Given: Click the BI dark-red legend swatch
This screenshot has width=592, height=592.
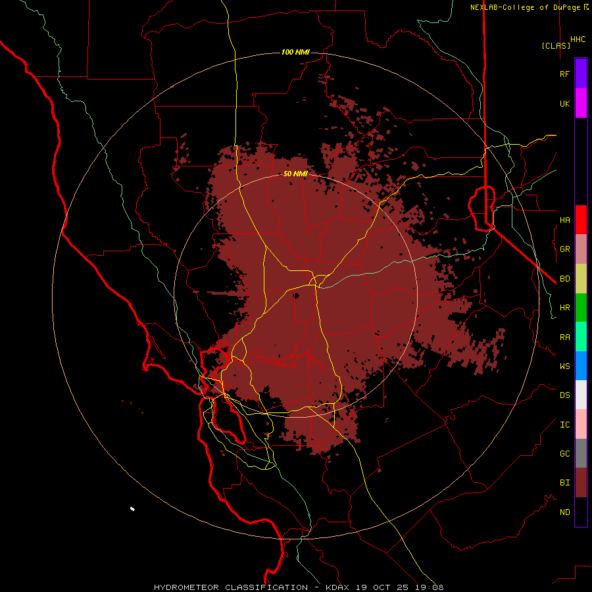Looking at the screenshot, I should [581, 483].
